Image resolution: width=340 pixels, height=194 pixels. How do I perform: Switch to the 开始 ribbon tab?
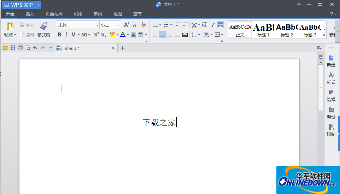coord(10,14)
